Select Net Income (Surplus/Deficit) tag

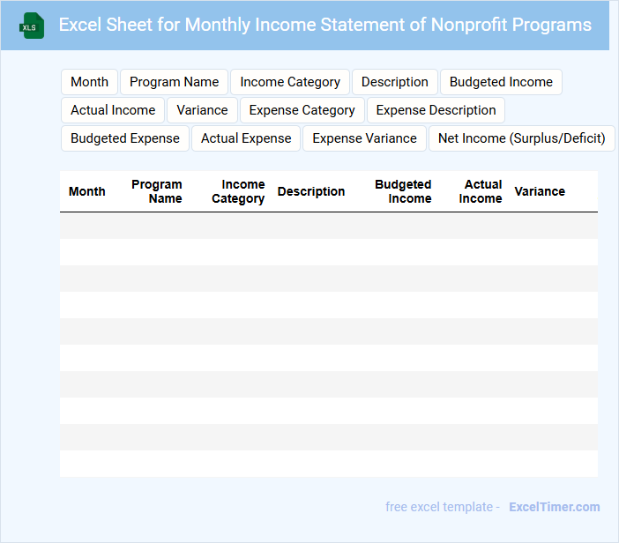point(521,138)
